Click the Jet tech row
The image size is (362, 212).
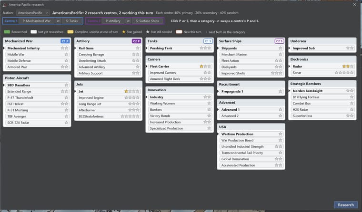pyautogui.click(x=108, y=91)
